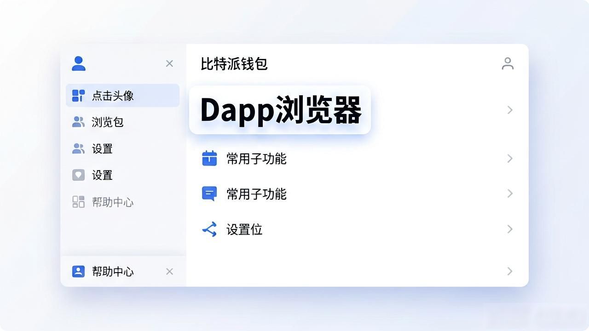
Task: Open 常用子功能 row with calendar icon
Action: click(x=358, y=158)
